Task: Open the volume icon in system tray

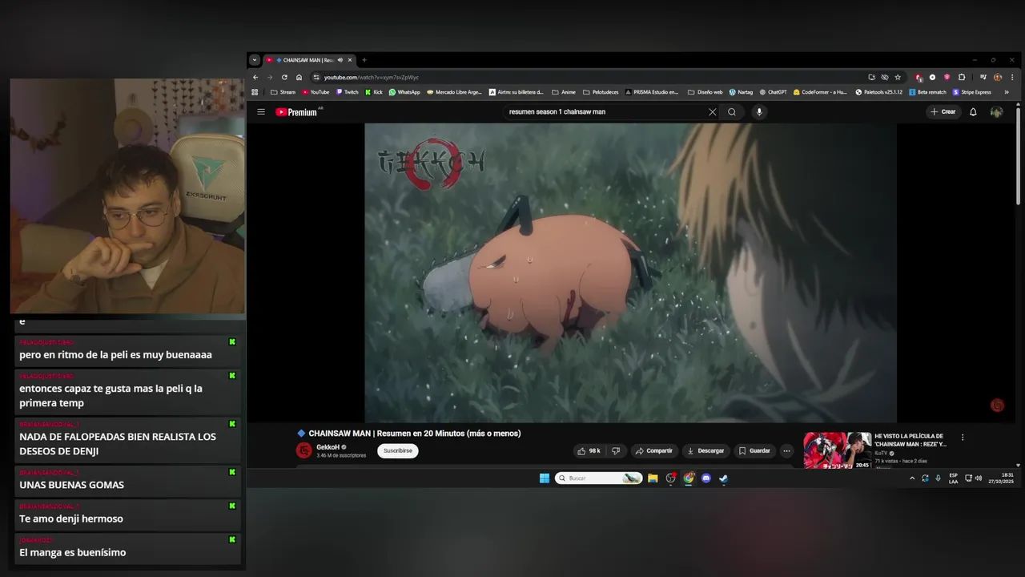Action: 978,478
